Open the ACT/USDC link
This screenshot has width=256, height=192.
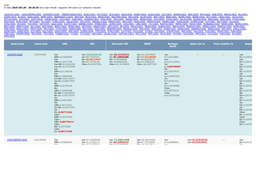pyautogui.click(x=102, y=14)
